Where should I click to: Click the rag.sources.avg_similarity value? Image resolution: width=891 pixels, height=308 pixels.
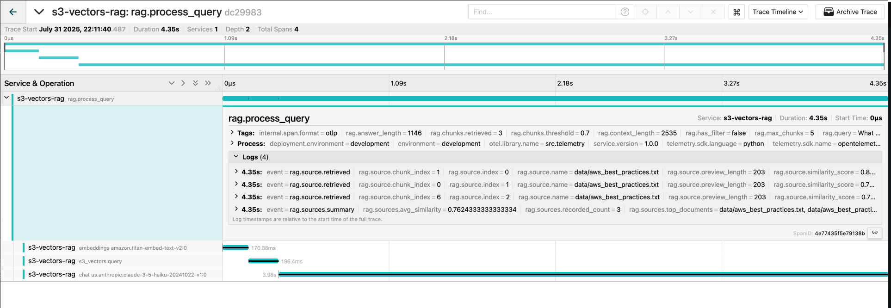coord(482,209)
